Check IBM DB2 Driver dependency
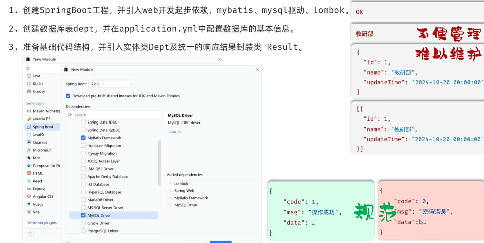Screen dimensions: 484x243 coord(83,169)
